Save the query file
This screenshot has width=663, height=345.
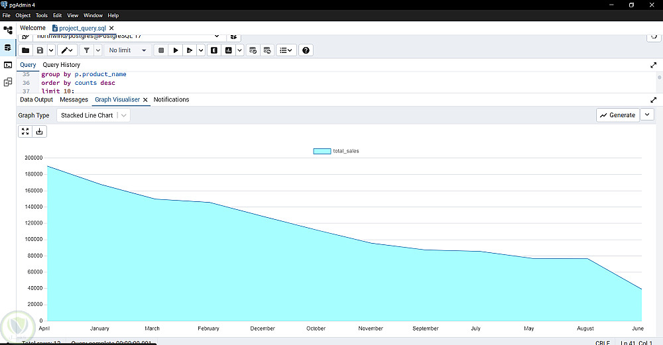click(x=40, y=50)
